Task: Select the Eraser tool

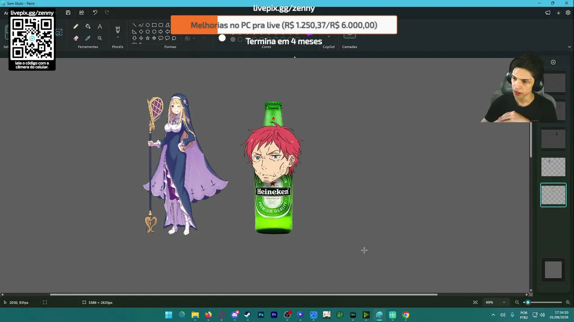Action: pos(76,38)
